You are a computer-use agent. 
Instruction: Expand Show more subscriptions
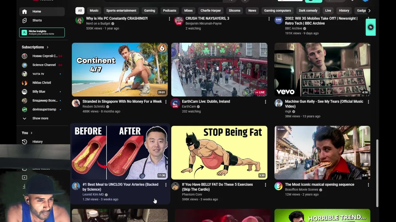(x=42, y=118)
